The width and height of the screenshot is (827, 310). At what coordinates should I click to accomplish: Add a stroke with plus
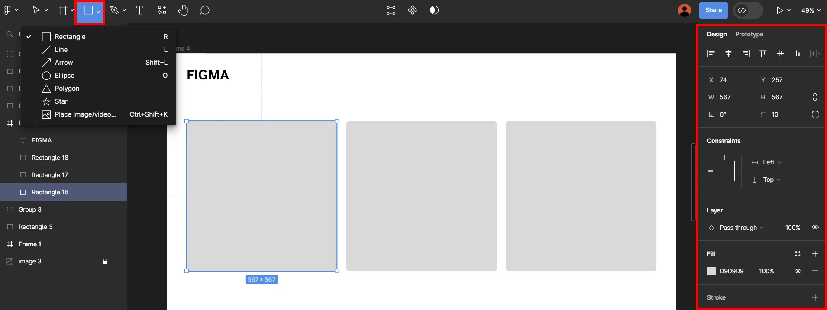click(815, 297)
